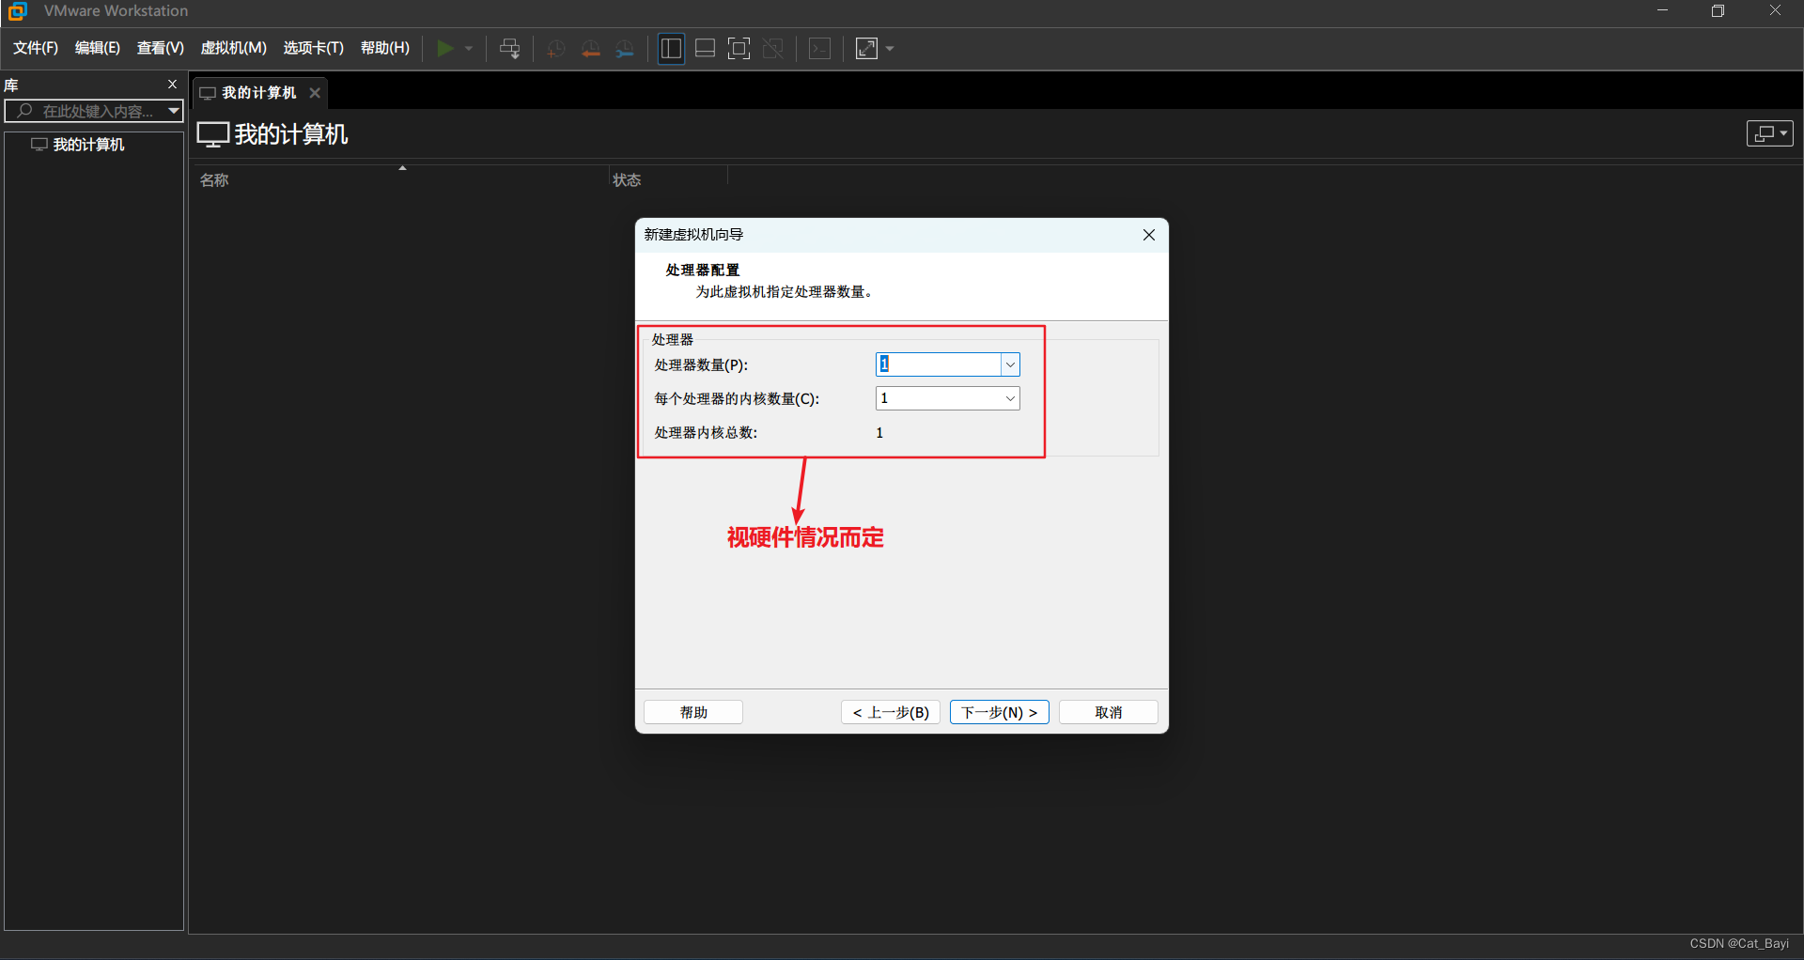Open the 查看(V) menu
The image size is (1804, 960).
(161, 48)
